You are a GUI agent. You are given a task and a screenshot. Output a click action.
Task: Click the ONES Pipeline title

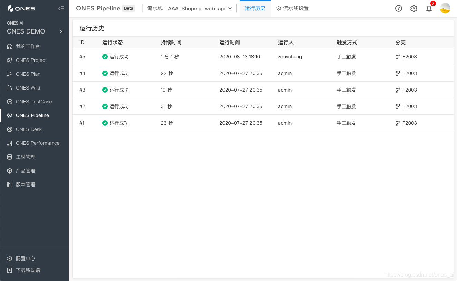98,8
